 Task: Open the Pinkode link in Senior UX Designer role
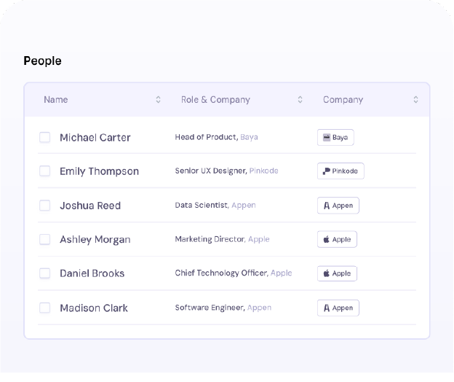click(x=263, y=171)
